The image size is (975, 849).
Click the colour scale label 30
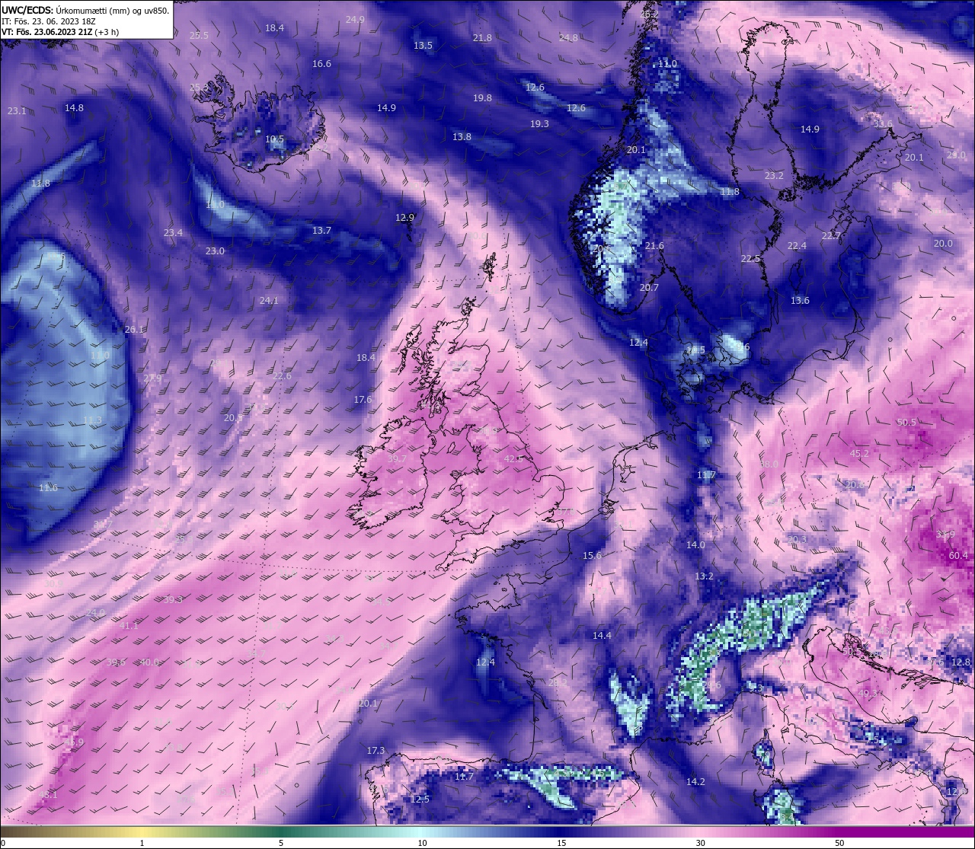(700, 843)
